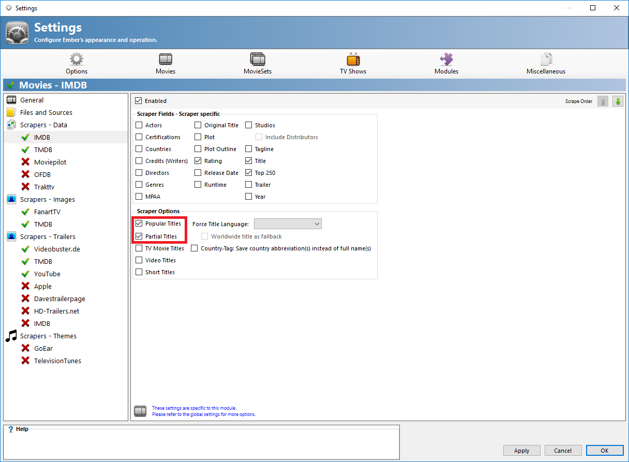Viewport: 629px width, 462px height.
Task: Toggle the Enabled checkbox
Action: [x=139, y=101]
